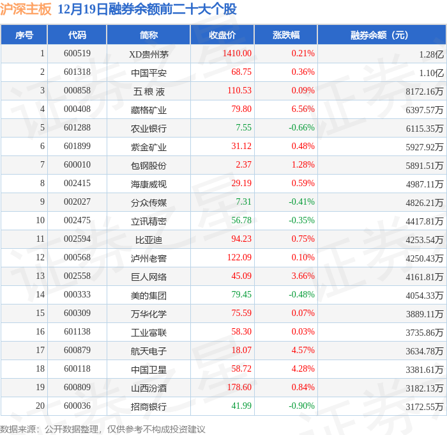
Task: Click the balance value 1.10亿
Action: click(x=431, y=73)
